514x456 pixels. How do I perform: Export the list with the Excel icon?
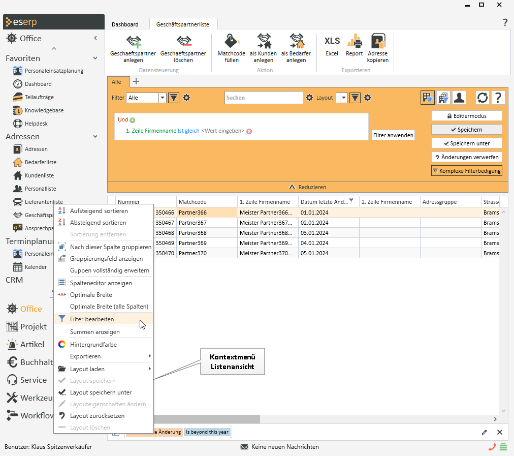(332, 42)
